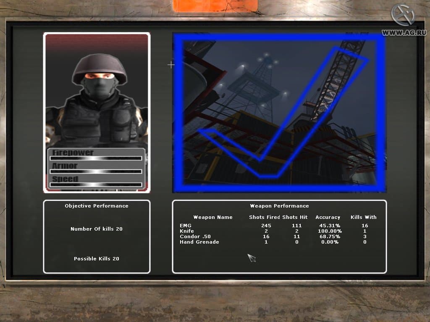Click the Firepower label
The height and width of the screenshot is (322, 430).
pyautogui.click(x=73, y=153)
